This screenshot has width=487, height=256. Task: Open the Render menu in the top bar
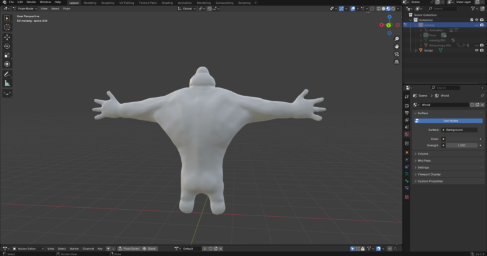pyautogui.click(x=30, y=3)
